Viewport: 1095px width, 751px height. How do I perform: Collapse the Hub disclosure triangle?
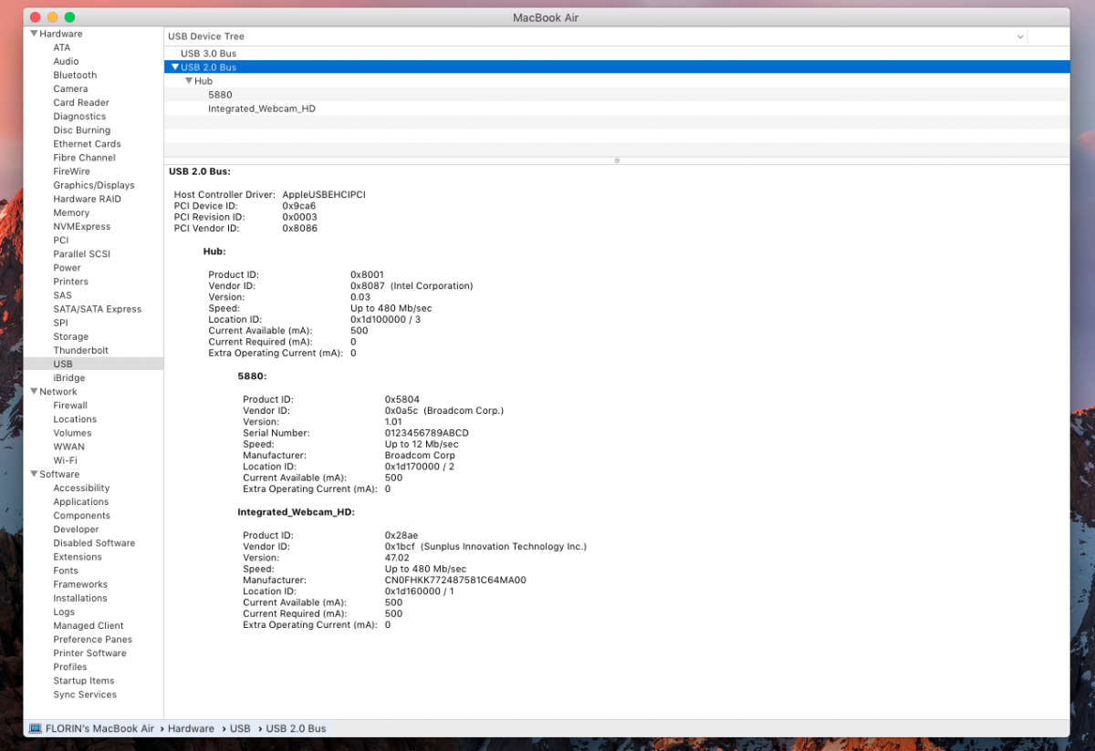(x=189, y=81)
